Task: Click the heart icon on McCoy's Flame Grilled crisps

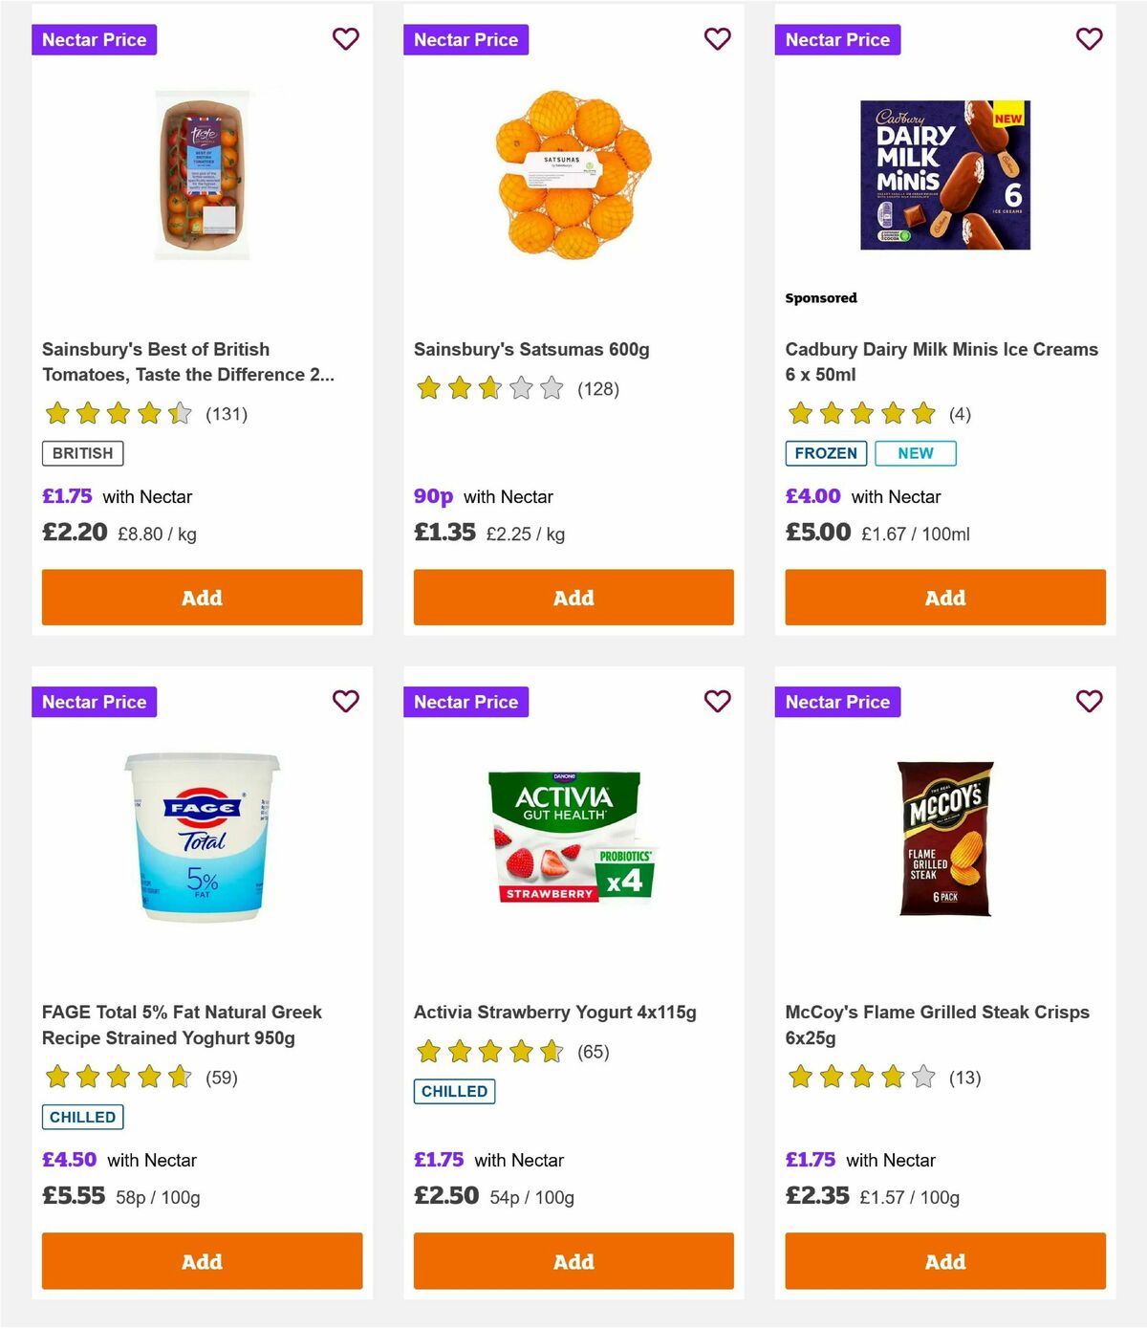Action: pyautogui.click(x=1088, y=701)
